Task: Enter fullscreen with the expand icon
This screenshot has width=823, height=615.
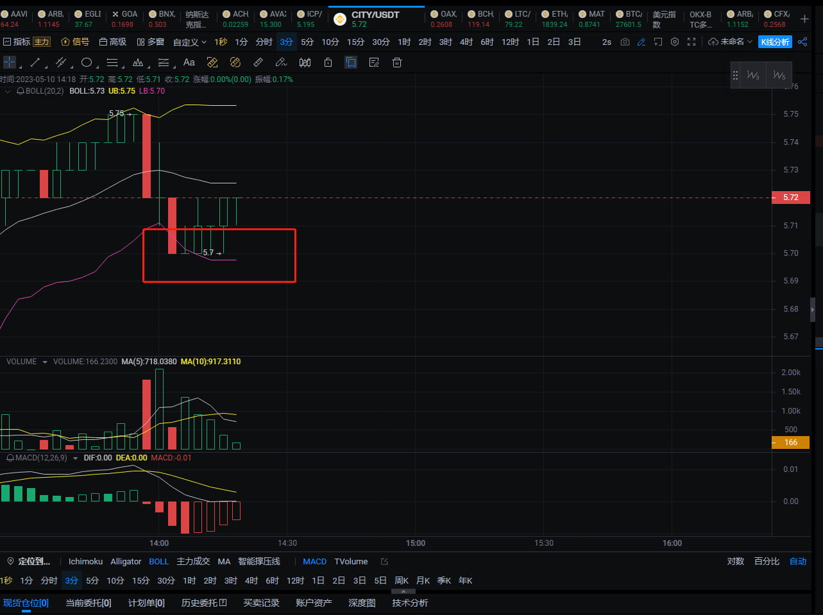Action: click(691, 42)
